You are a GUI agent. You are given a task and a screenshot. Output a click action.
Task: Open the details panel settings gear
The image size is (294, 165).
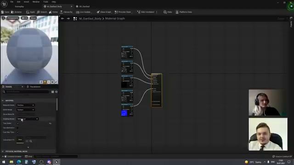pyautogui.click(x=56, y=92)
